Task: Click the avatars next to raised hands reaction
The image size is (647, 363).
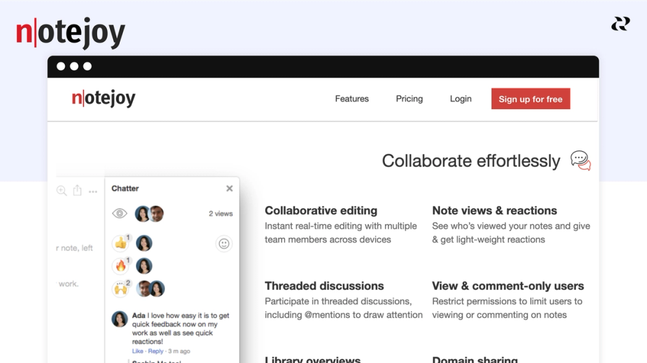Action: click(x=151, y=289)
